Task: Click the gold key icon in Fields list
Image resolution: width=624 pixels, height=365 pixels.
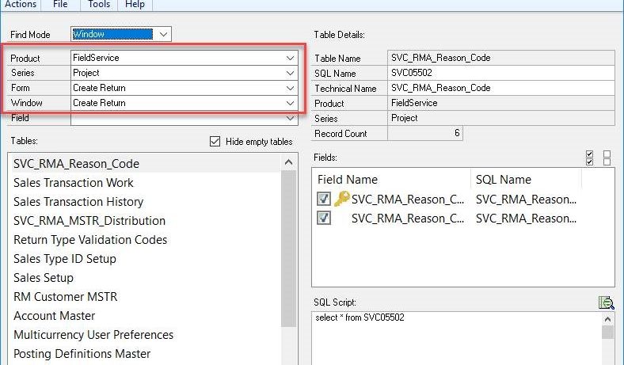Action: pos(341,198)
